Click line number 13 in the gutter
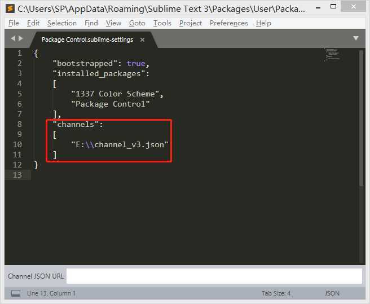 pos(17,175)
